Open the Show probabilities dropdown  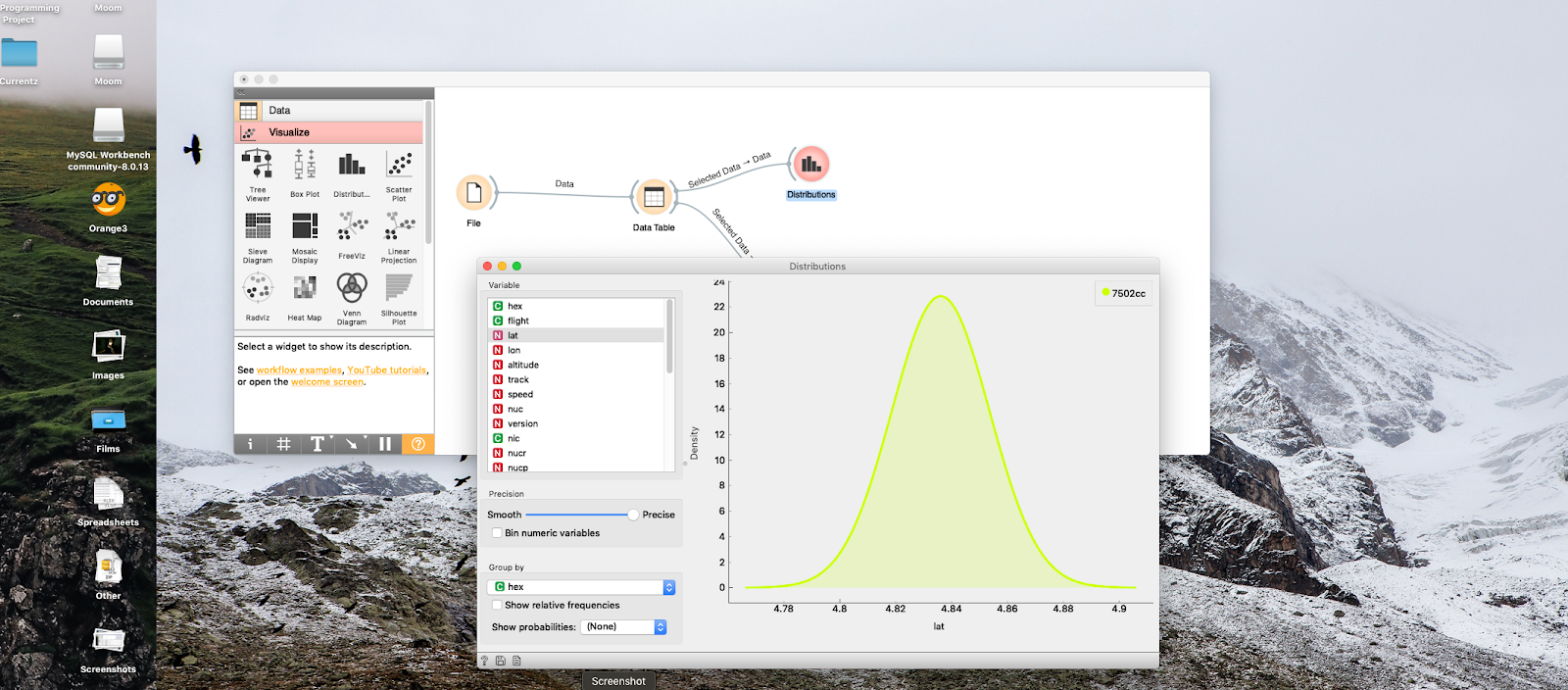click(x=623, y=627)
